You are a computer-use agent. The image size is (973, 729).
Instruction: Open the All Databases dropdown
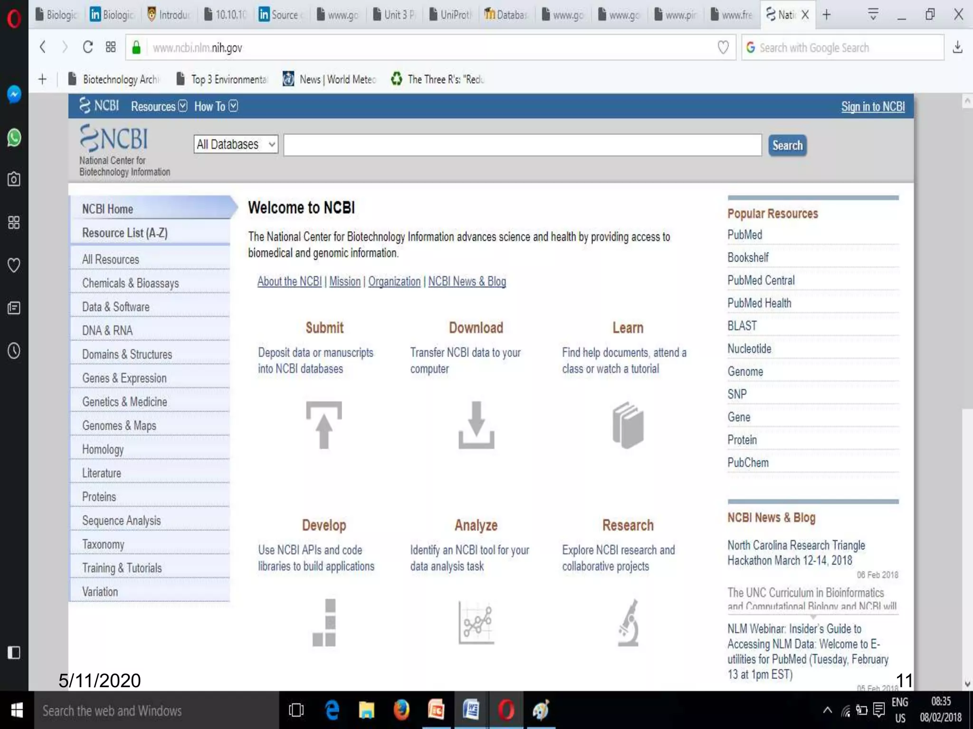[x=236, y=144]
